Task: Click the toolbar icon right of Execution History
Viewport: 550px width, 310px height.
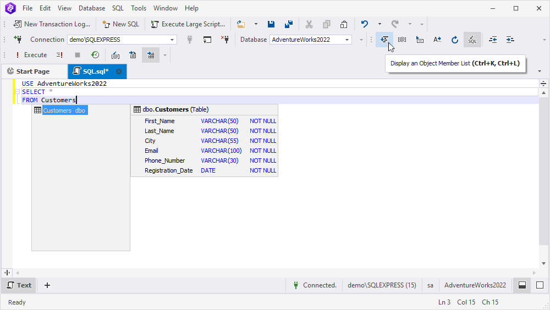Action: pyautogui.click(x=116, y=55)
